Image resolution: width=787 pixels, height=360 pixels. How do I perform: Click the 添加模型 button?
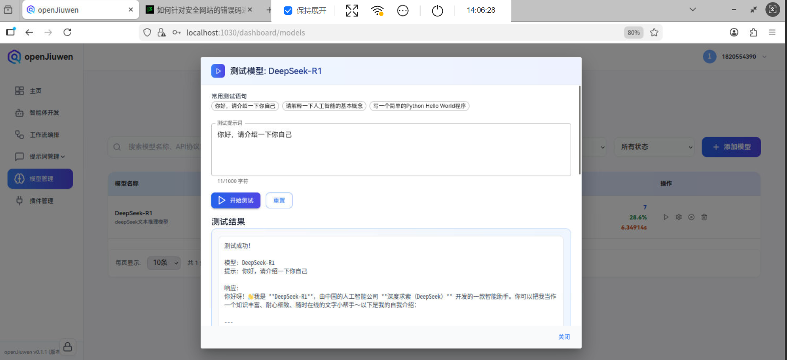click(x=731, y=147)
